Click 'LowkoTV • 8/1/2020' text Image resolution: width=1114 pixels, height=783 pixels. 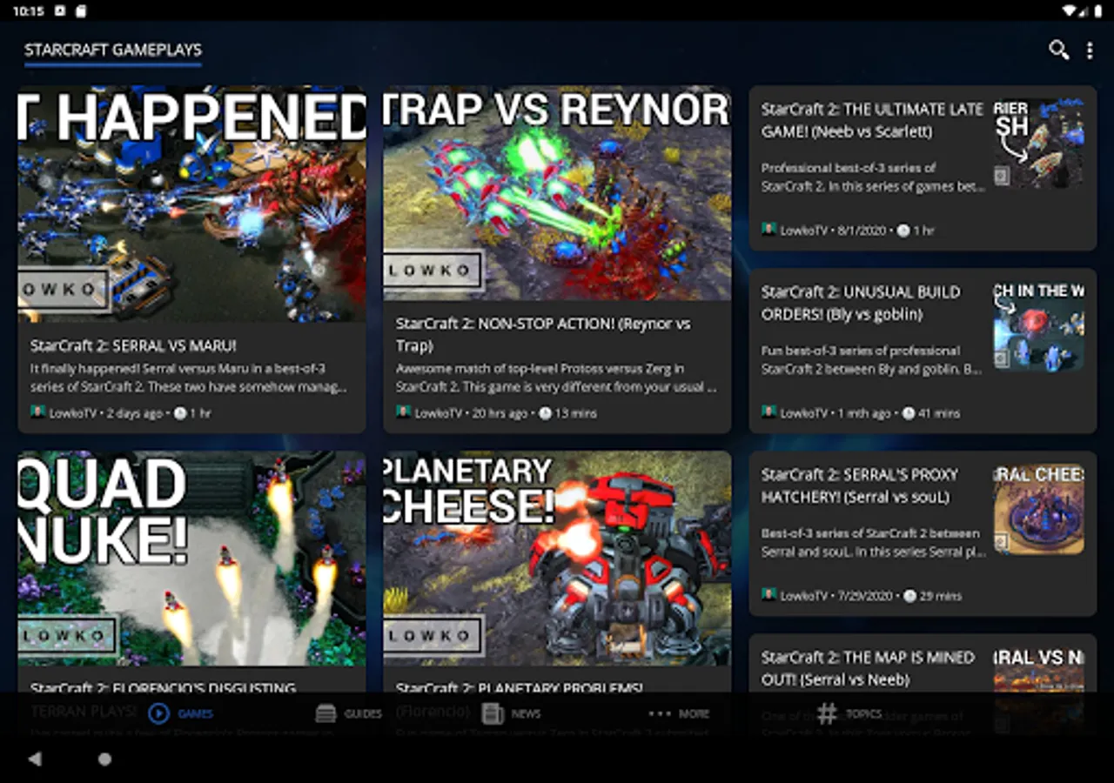tap(833, 231)
